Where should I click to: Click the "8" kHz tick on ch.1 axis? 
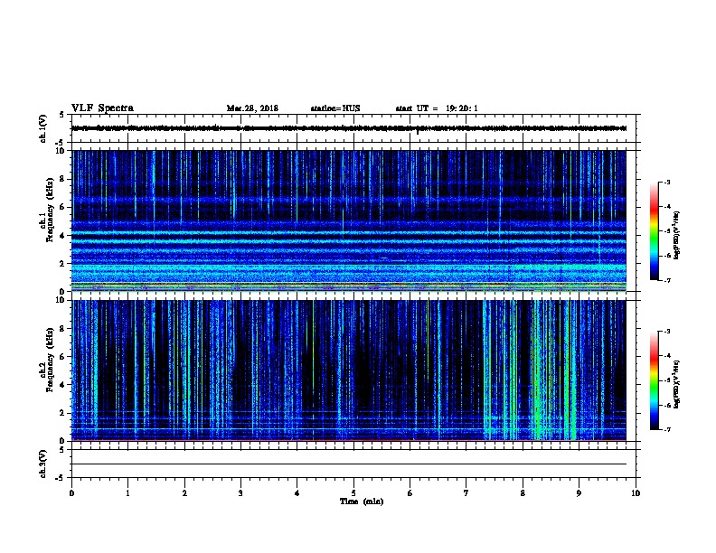(62, 179)
